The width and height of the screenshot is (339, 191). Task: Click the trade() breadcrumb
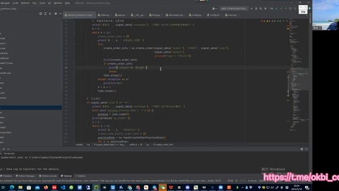[x=79, y=145]
